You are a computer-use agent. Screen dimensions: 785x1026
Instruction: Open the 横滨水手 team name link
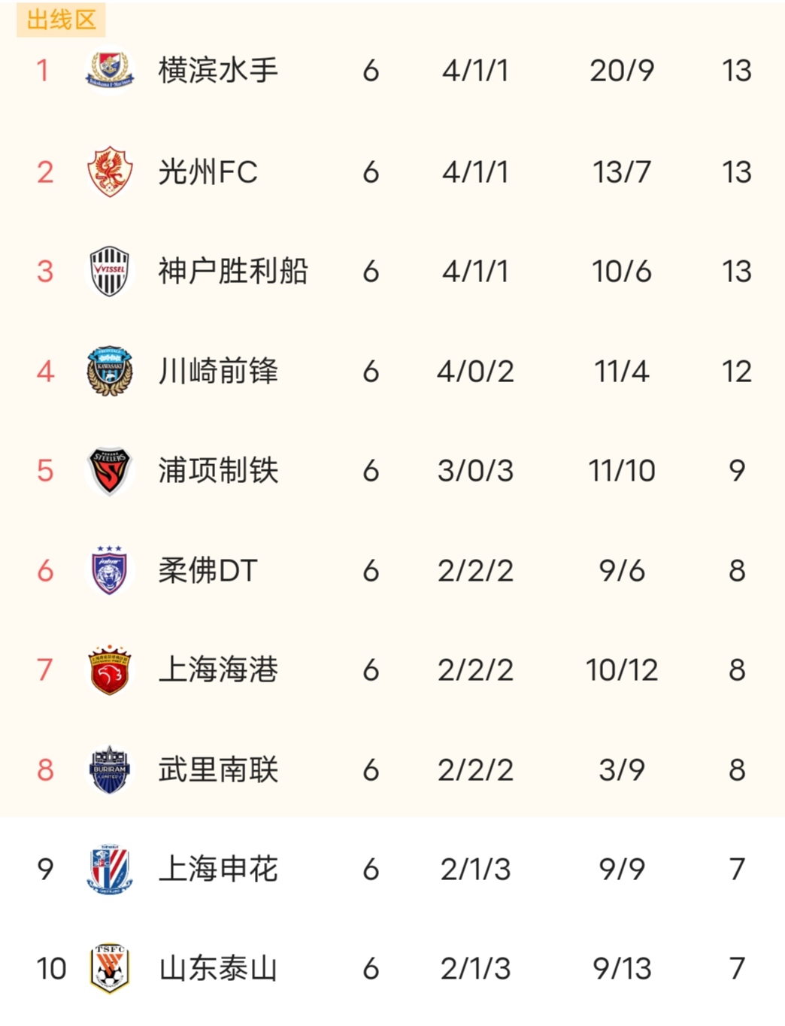coord(218,71)
